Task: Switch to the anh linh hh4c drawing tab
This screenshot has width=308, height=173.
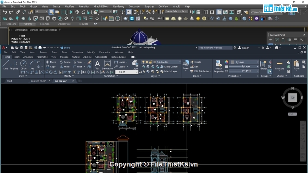Action: click(38, 81)
